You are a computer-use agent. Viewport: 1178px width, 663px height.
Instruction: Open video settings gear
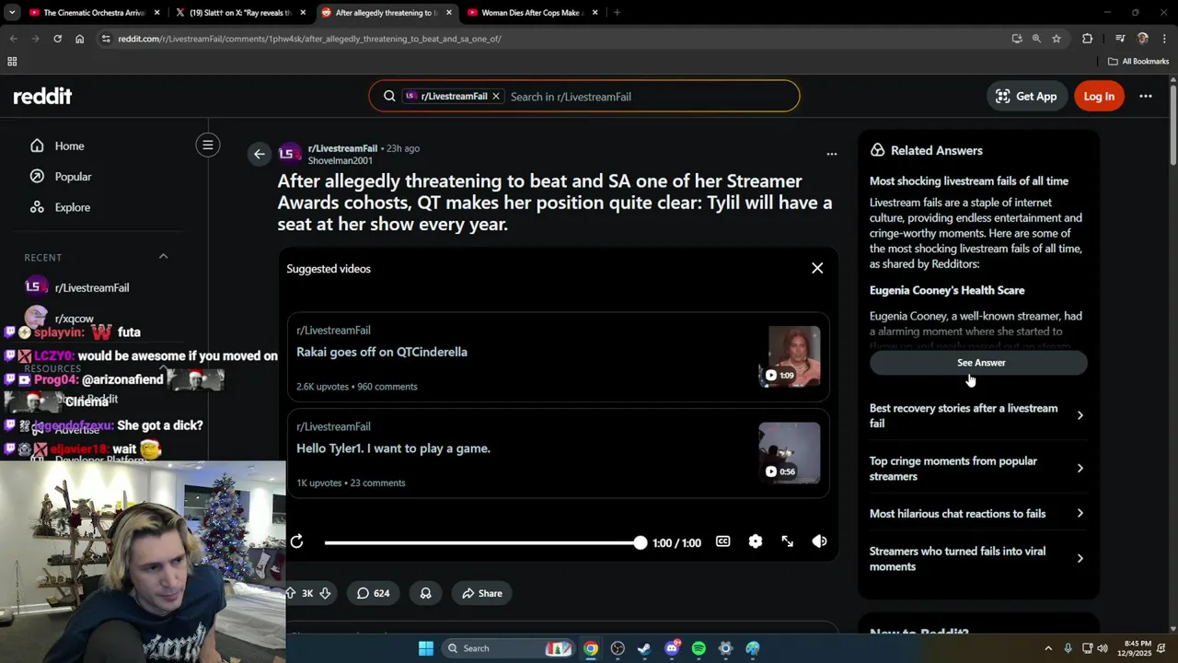pyautogui.click(x=756, y=541)
